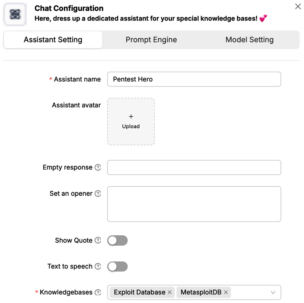Click the Text to speech help icon
This screenshot has width=304, height=303.
[98, 266]
